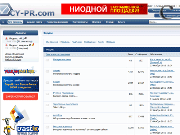
Task: Open the Seo форумы tab
Action: pyautogui.click(x=15, y=22)
